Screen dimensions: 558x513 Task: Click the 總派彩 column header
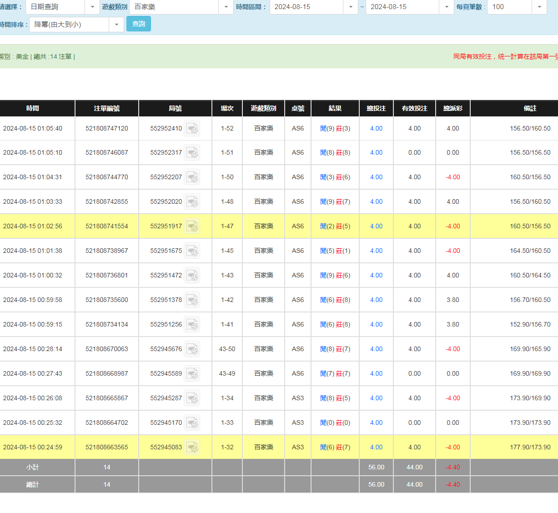coord(452,108)
